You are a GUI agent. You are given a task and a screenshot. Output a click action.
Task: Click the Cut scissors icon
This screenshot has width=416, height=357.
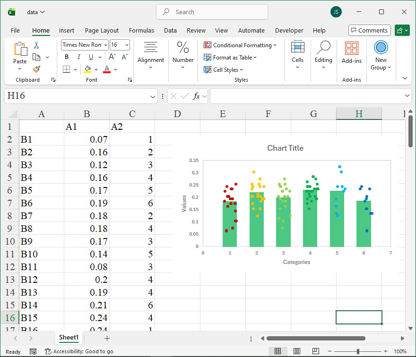pos(36,45)
